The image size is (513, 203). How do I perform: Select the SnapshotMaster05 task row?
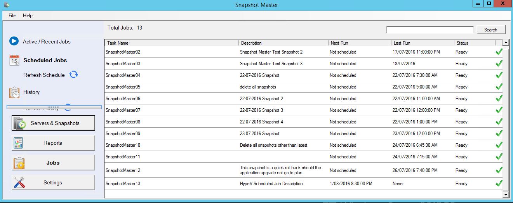coord(303,87)
